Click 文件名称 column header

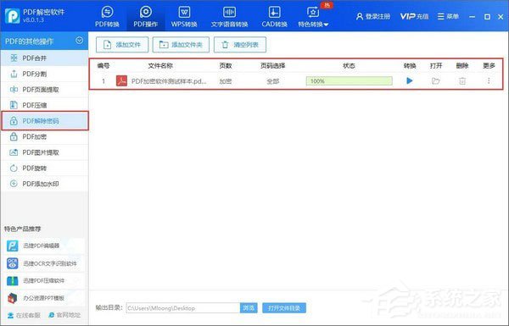point(160,66)
